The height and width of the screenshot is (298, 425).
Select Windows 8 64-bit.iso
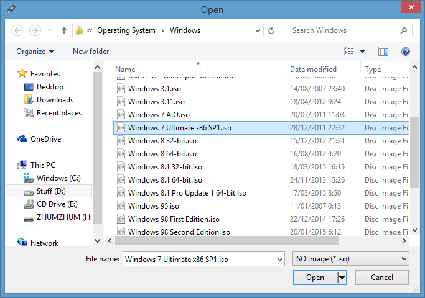tap(162, 153)
